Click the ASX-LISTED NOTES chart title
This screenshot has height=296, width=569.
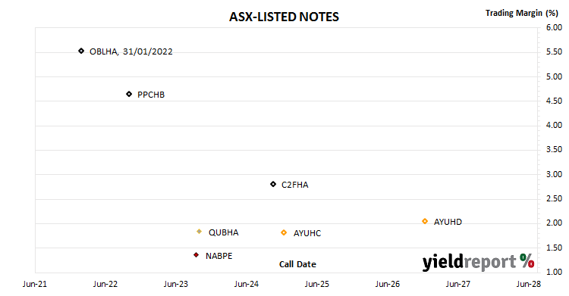click(284, 17)
